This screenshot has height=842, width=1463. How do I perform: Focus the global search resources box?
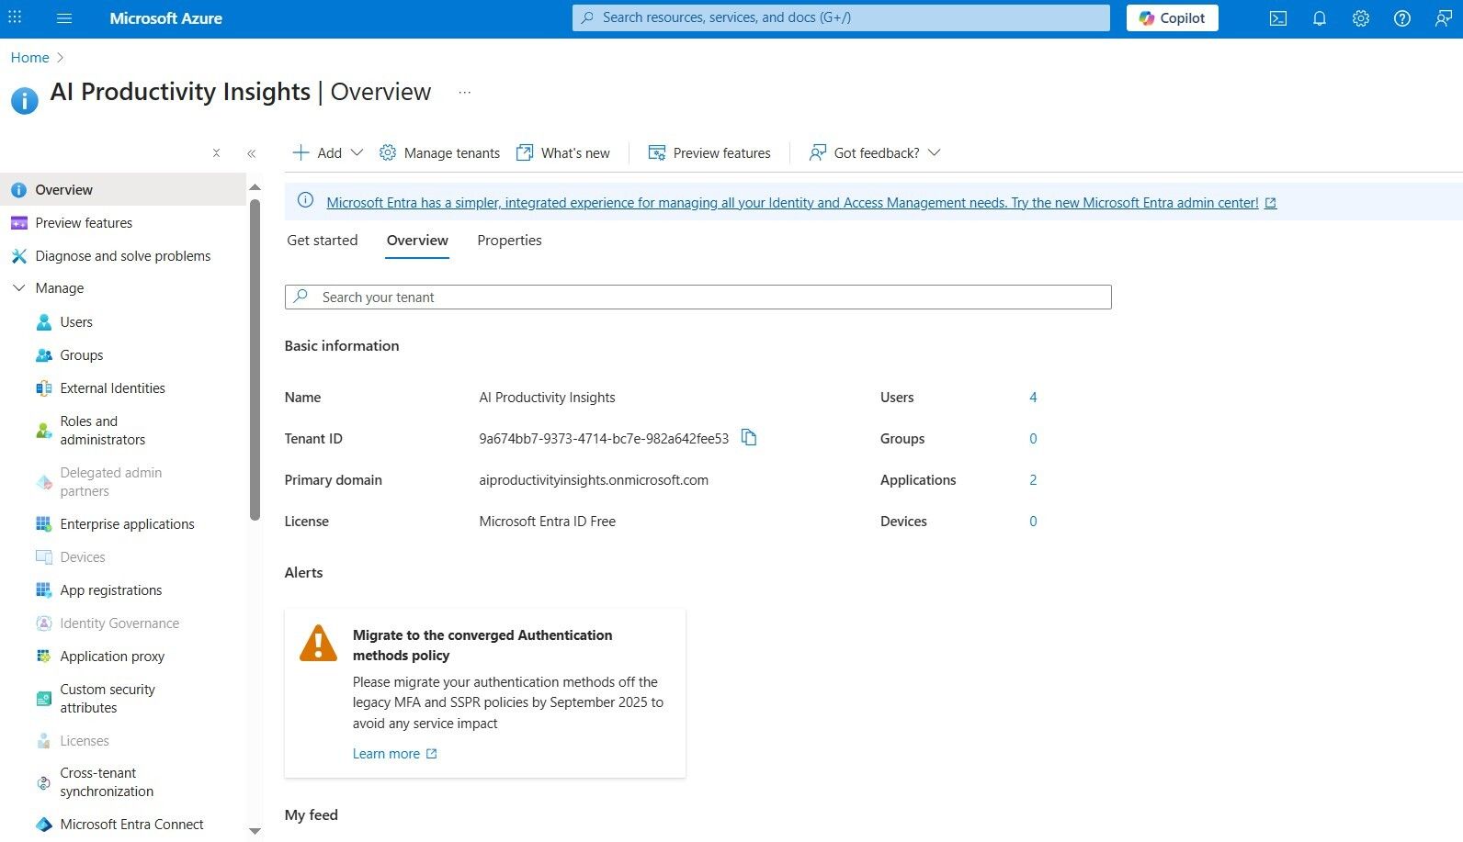(x=841, y=17)
